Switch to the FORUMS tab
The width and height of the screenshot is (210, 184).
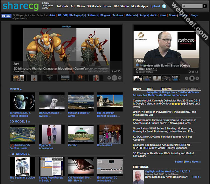coord(166,89)
